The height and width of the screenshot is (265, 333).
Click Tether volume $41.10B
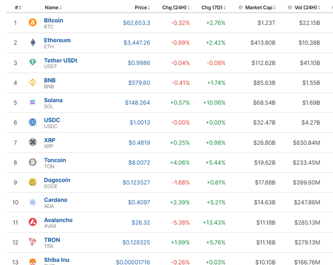pos(310,63)
